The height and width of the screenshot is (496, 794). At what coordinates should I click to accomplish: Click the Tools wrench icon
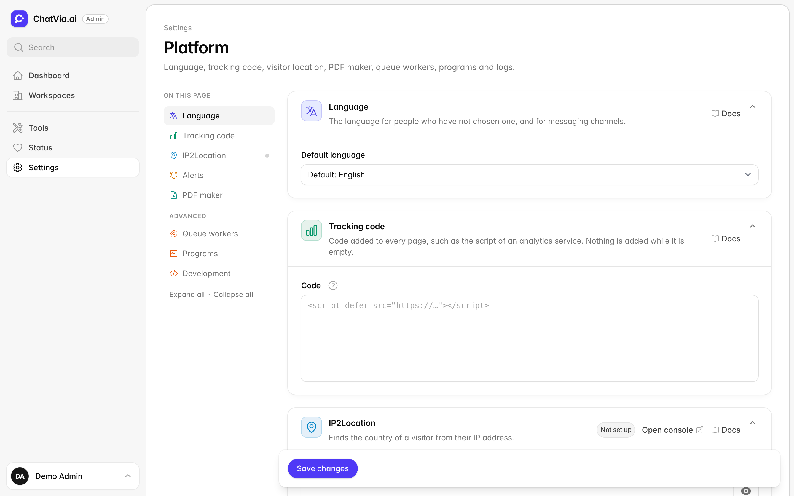[18, 128]
